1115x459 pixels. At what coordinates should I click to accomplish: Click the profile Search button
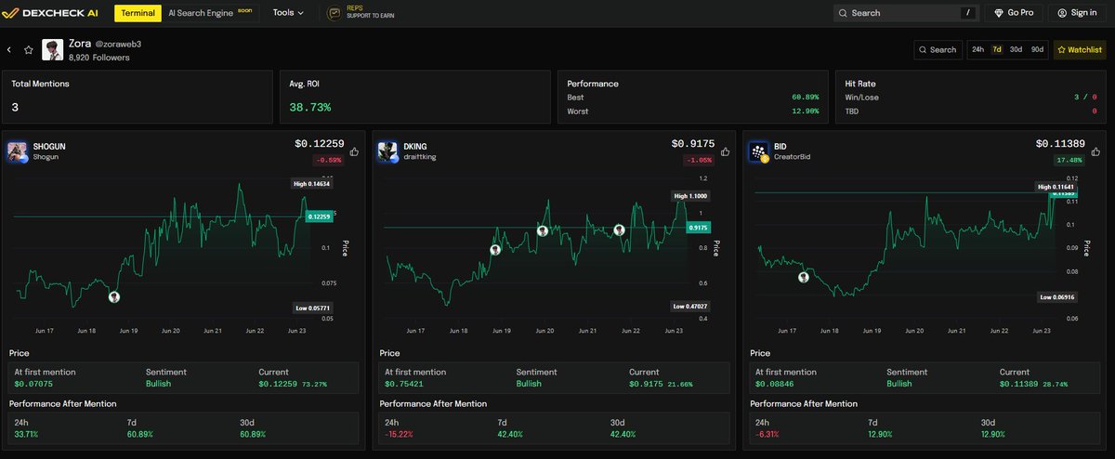point(937,49)
